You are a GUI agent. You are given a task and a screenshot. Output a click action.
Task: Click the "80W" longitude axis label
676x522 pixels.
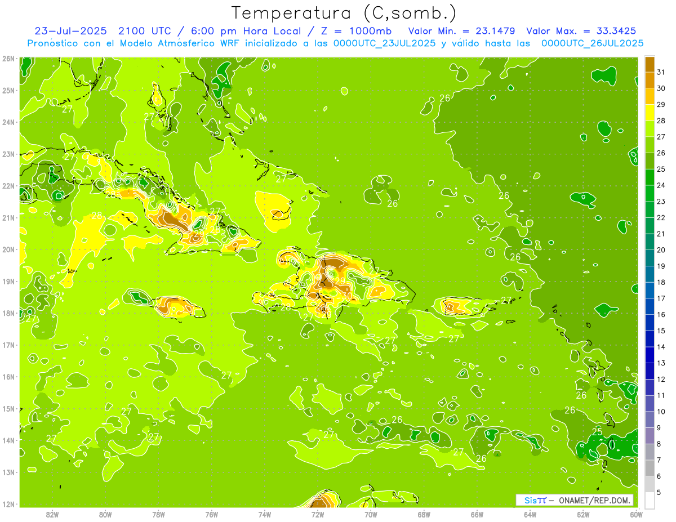(105, 514)
